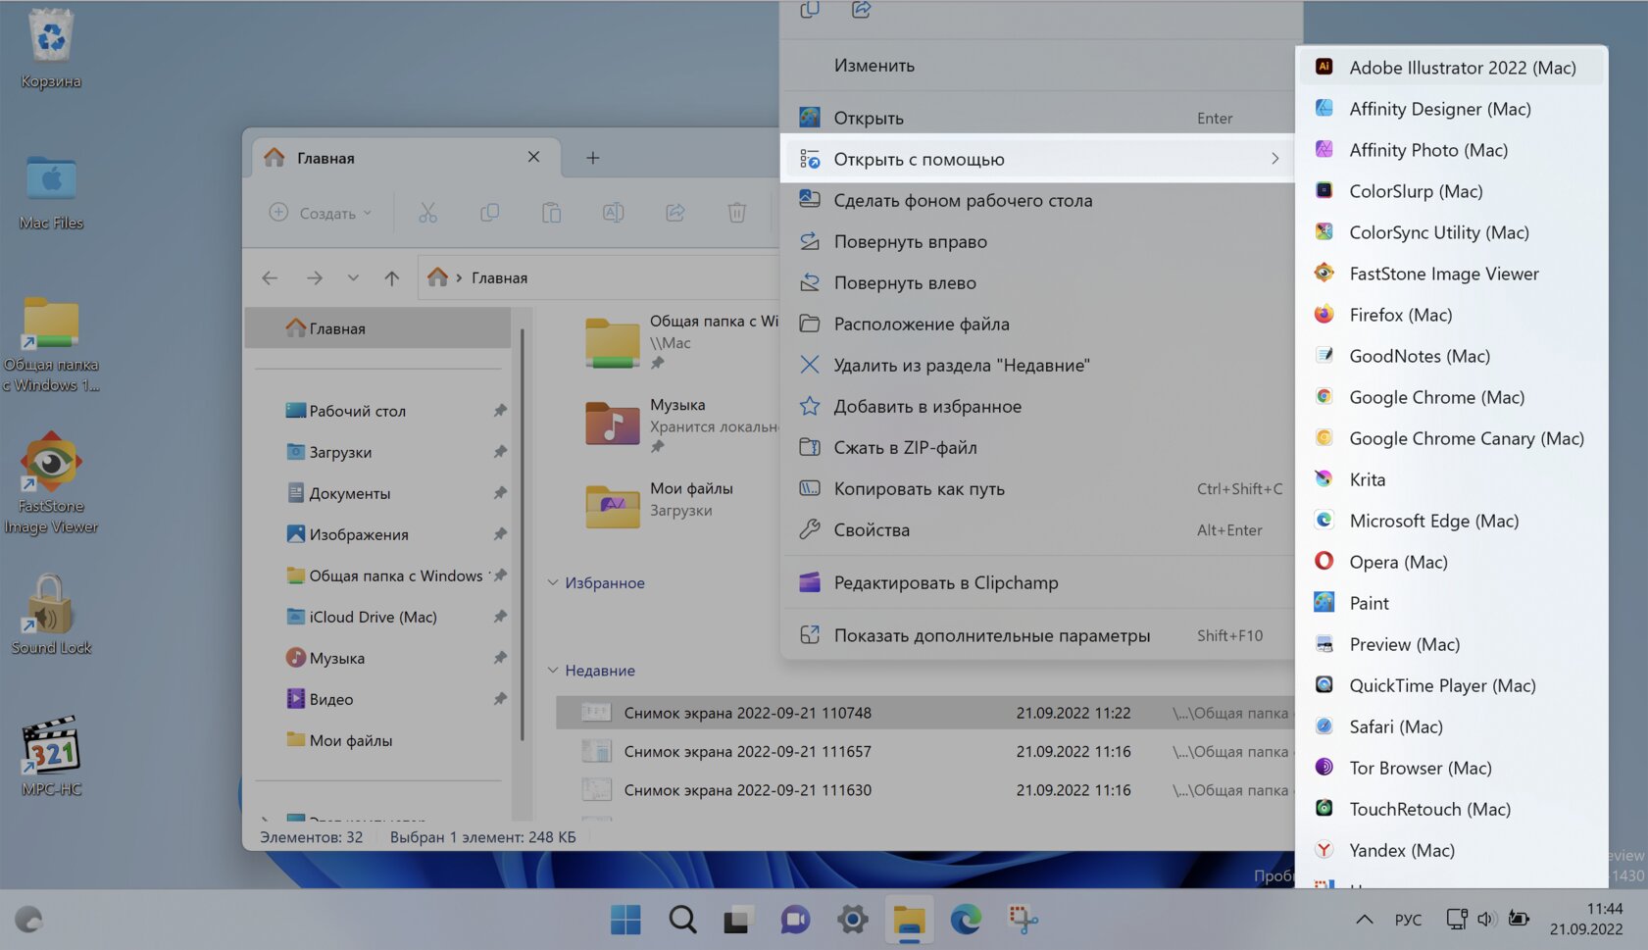
Task: Unpin Рабочий стол using its pin icon
Action: click(x=500, y=411)
